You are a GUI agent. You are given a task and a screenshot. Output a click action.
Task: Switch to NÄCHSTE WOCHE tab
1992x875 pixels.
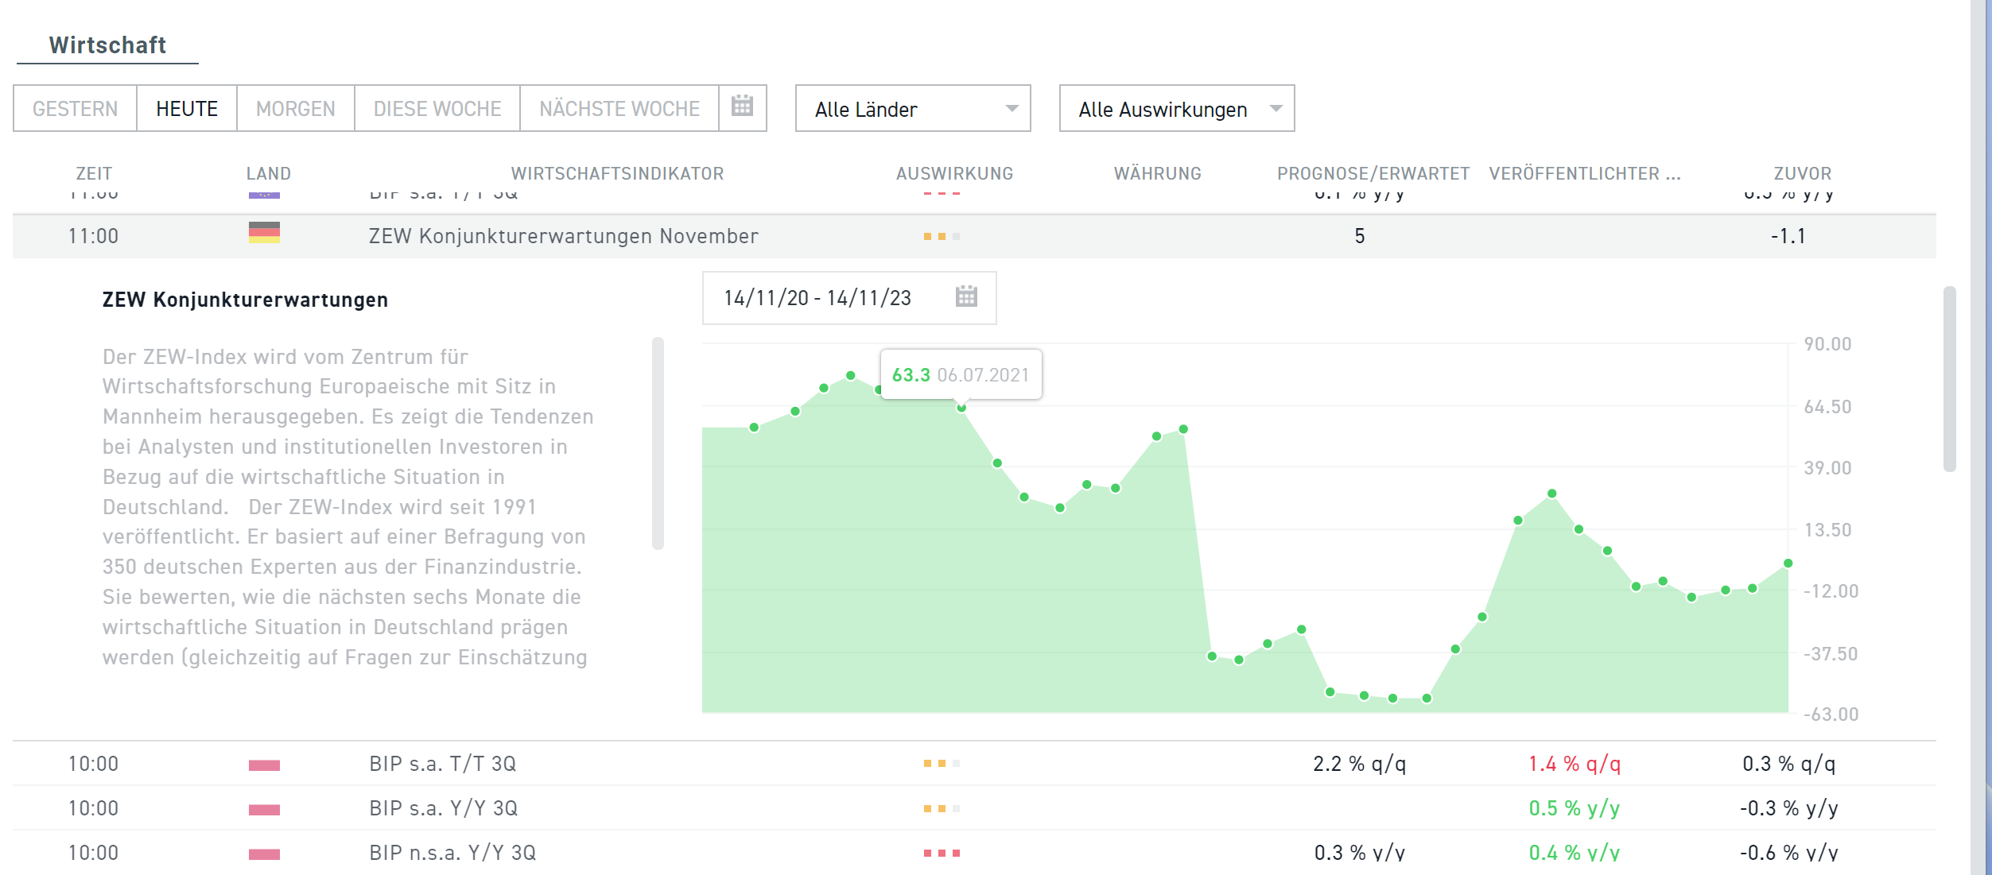tap(619, 109)
